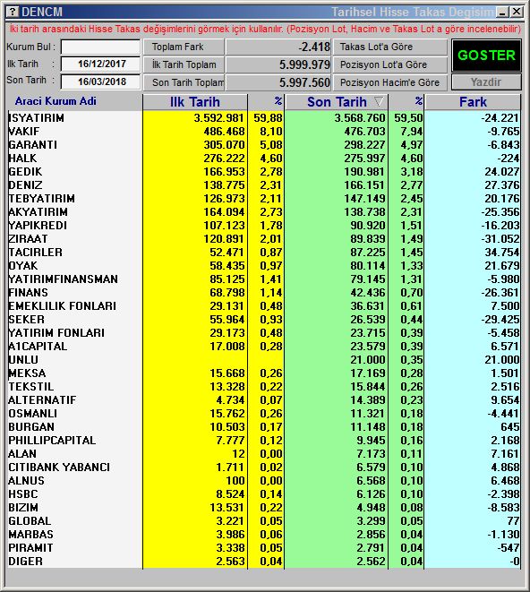Image resolution: width=530 pixels, height=592 pixels.
Task: Click Toplam Fark value -2.418
Action: [314, 47]
